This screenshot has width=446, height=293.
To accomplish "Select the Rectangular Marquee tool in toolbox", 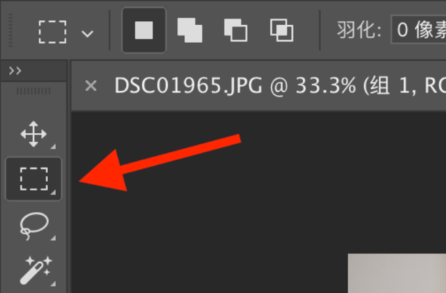I will pos(34,179).
